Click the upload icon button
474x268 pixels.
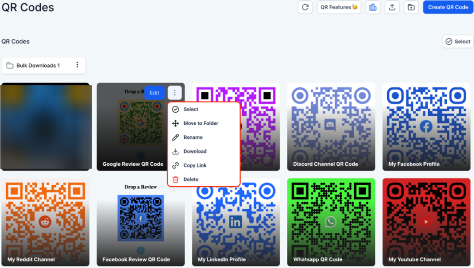[x=392, y=7]
